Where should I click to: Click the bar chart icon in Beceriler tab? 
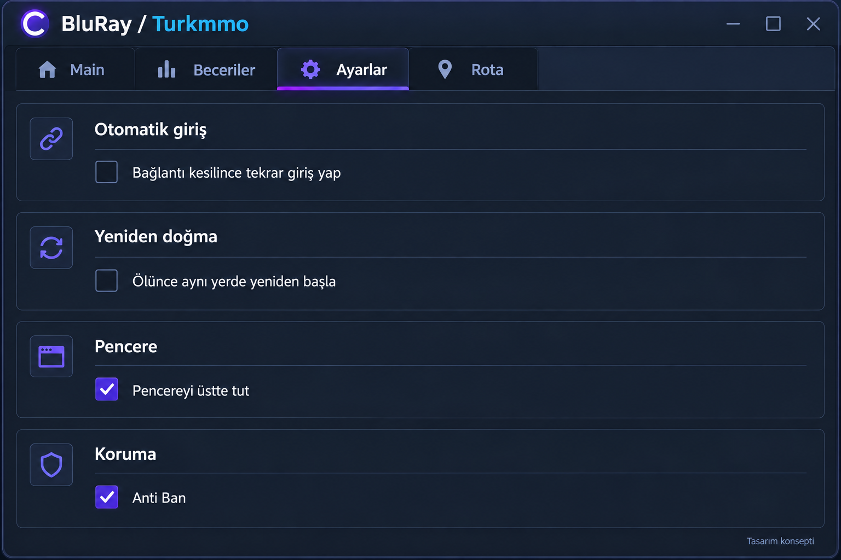pos(166,69)
